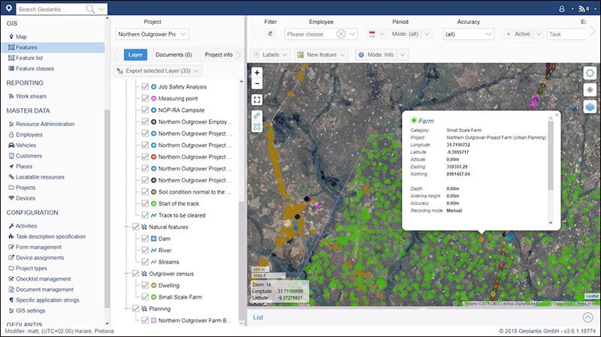Uncheck the Dam layer checkbox
The width and height of the screenshot is (601, 337).
145,238
